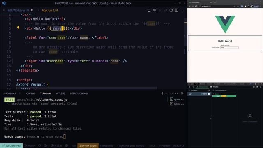
Task: Select the first npm terminal in the list
Action: 177,99
